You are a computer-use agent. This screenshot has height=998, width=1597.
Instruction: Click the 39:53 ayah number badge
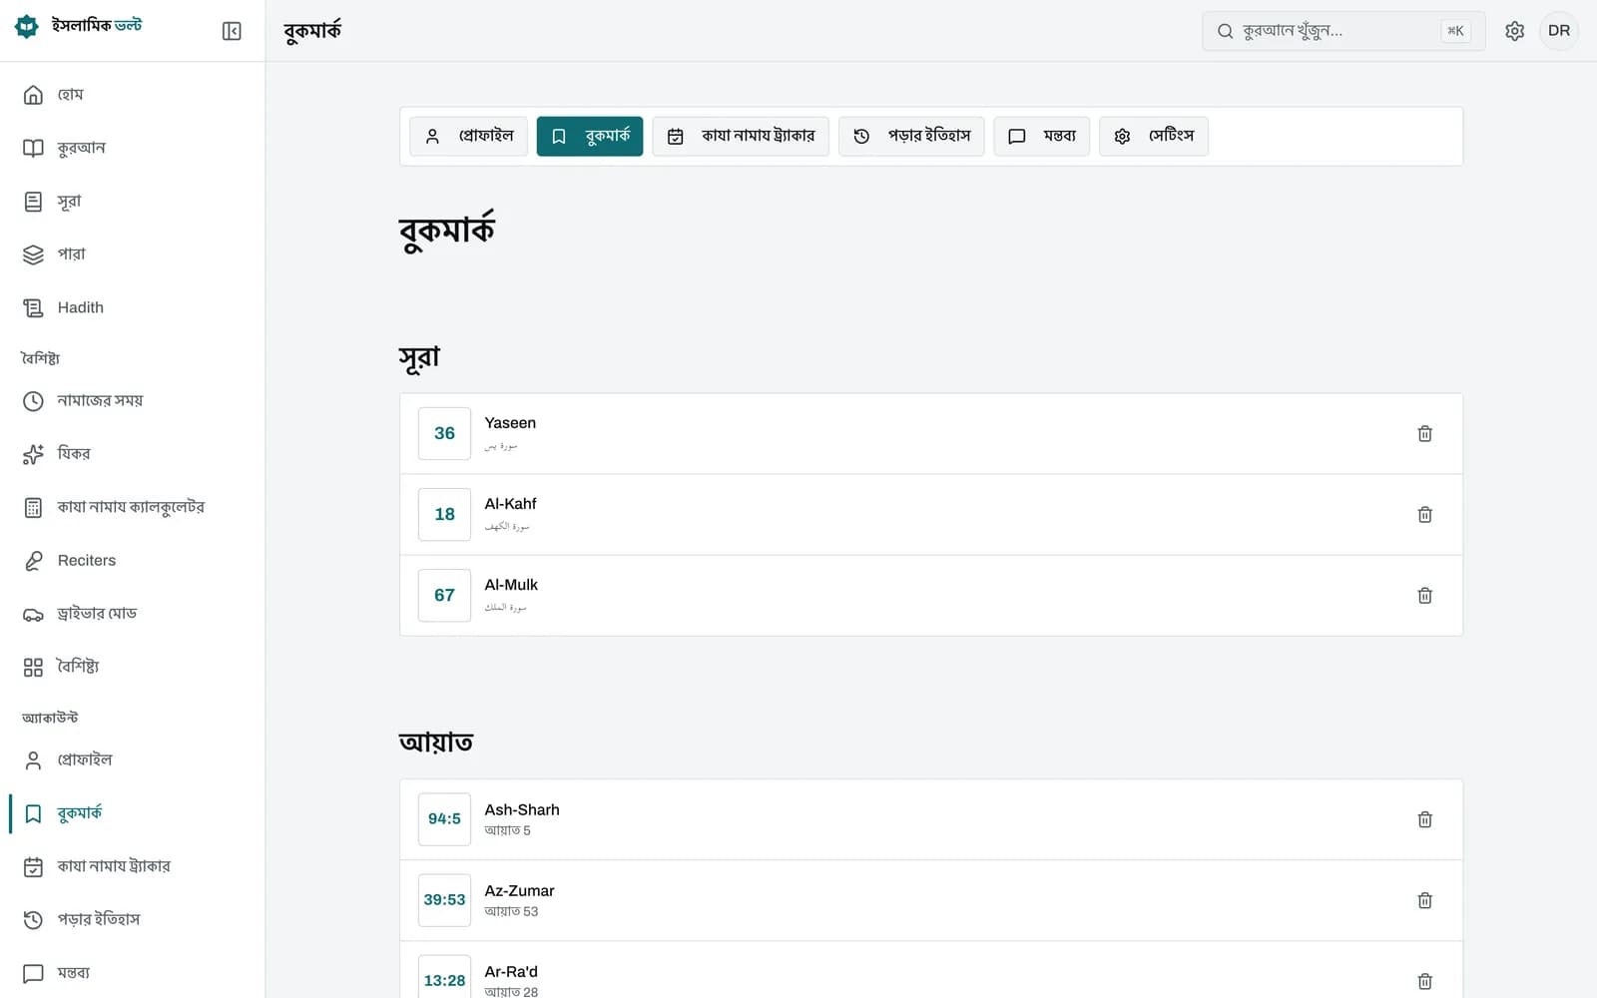[444, 900]
